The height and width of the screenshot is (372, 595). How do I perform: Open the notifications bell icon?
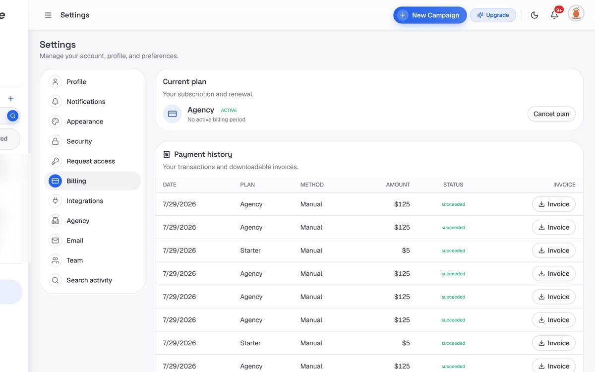pos(554,15)
